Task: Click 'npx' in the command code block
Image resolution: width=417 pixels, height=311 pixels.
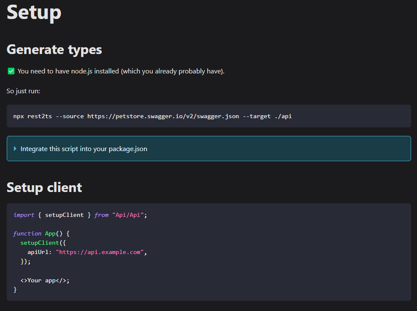Action: tap(19, 116)
